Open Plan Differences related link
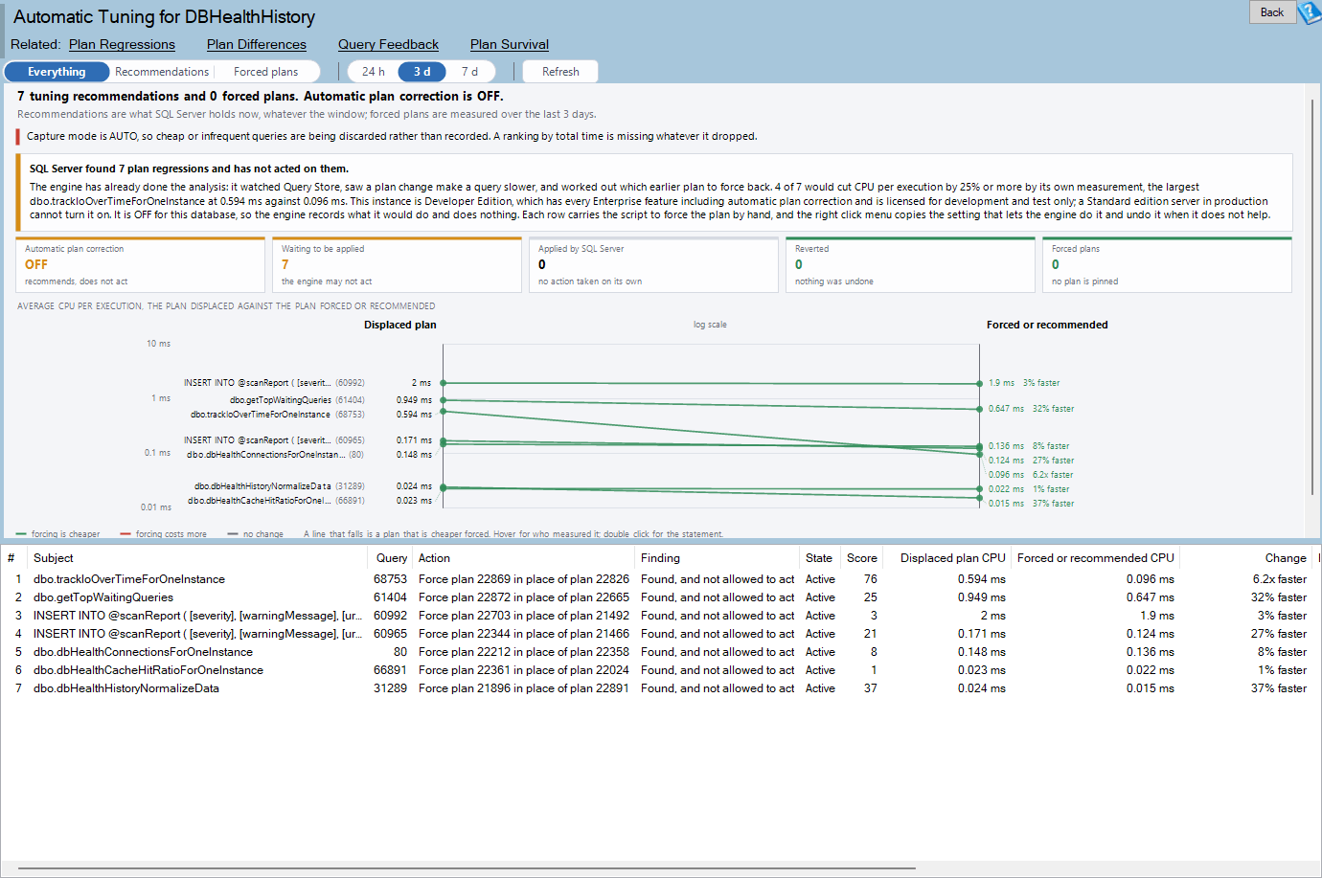This screenshot has width=1322, height=878. click(257, 44)
